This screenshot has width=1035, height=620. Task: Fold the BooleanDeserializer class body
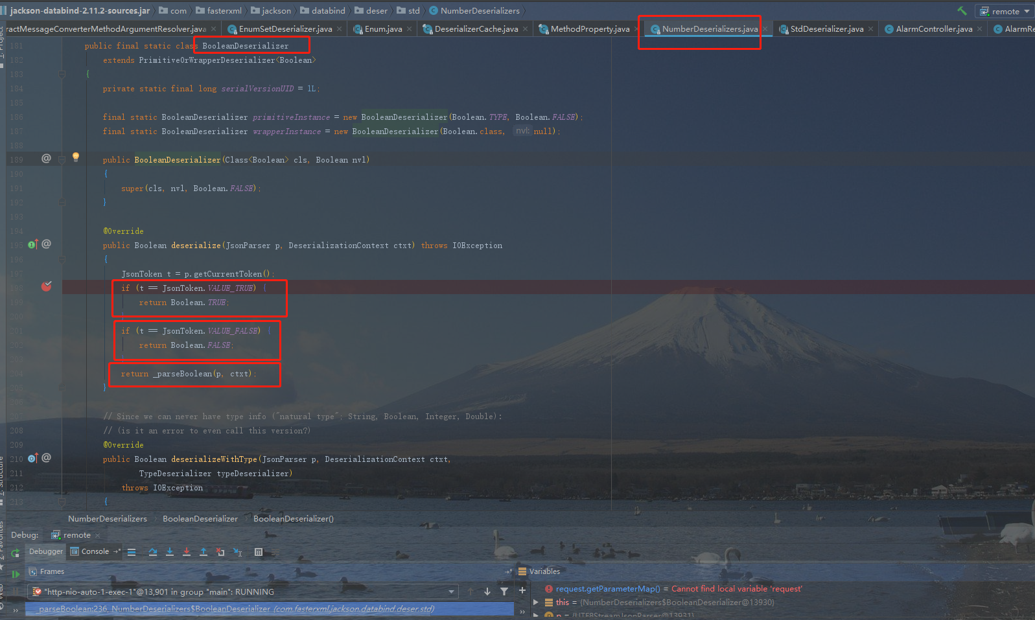pyautogui.click(x=62, y=74)
